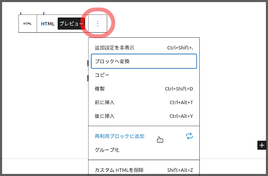Switch to the HTML editing tab
The width and height of the screenshot is (268, 176).
click(48, 23)
